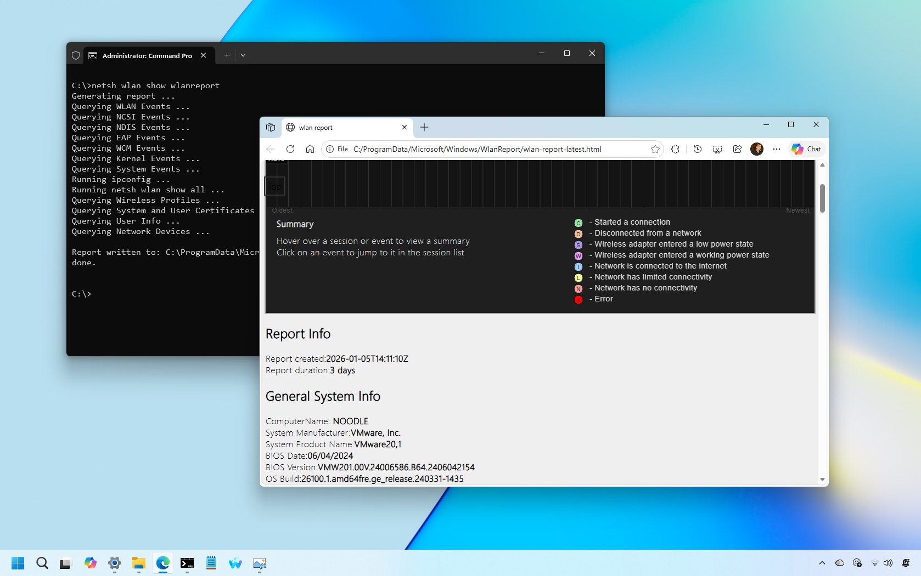921x576 pixels.
Task: Open Edge tab actions menu on tab bar
Action: [x=271, y=127]
